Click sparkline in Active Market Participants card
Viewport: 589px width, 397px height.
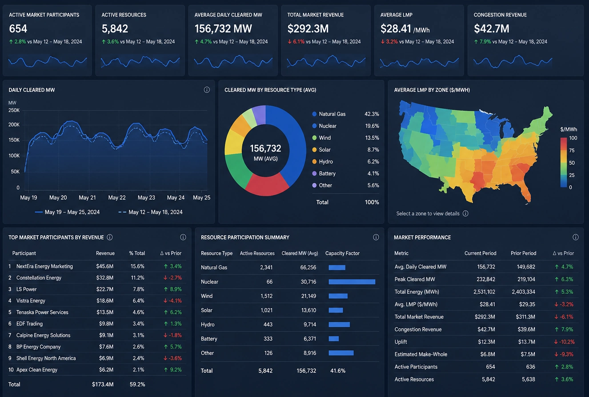[48, 61]
